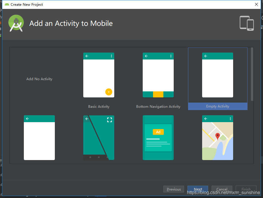This screenshot has width=263, height=198.
Task: Go back with the Previous button
Action: coord(174,189)
